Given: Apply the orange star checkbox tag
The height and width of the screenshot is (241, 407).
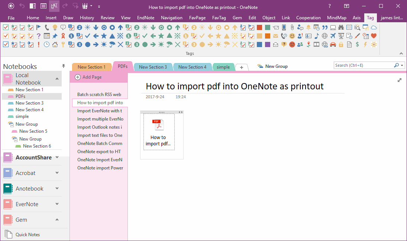Looking at the screenshot, I should pos(14,36).
